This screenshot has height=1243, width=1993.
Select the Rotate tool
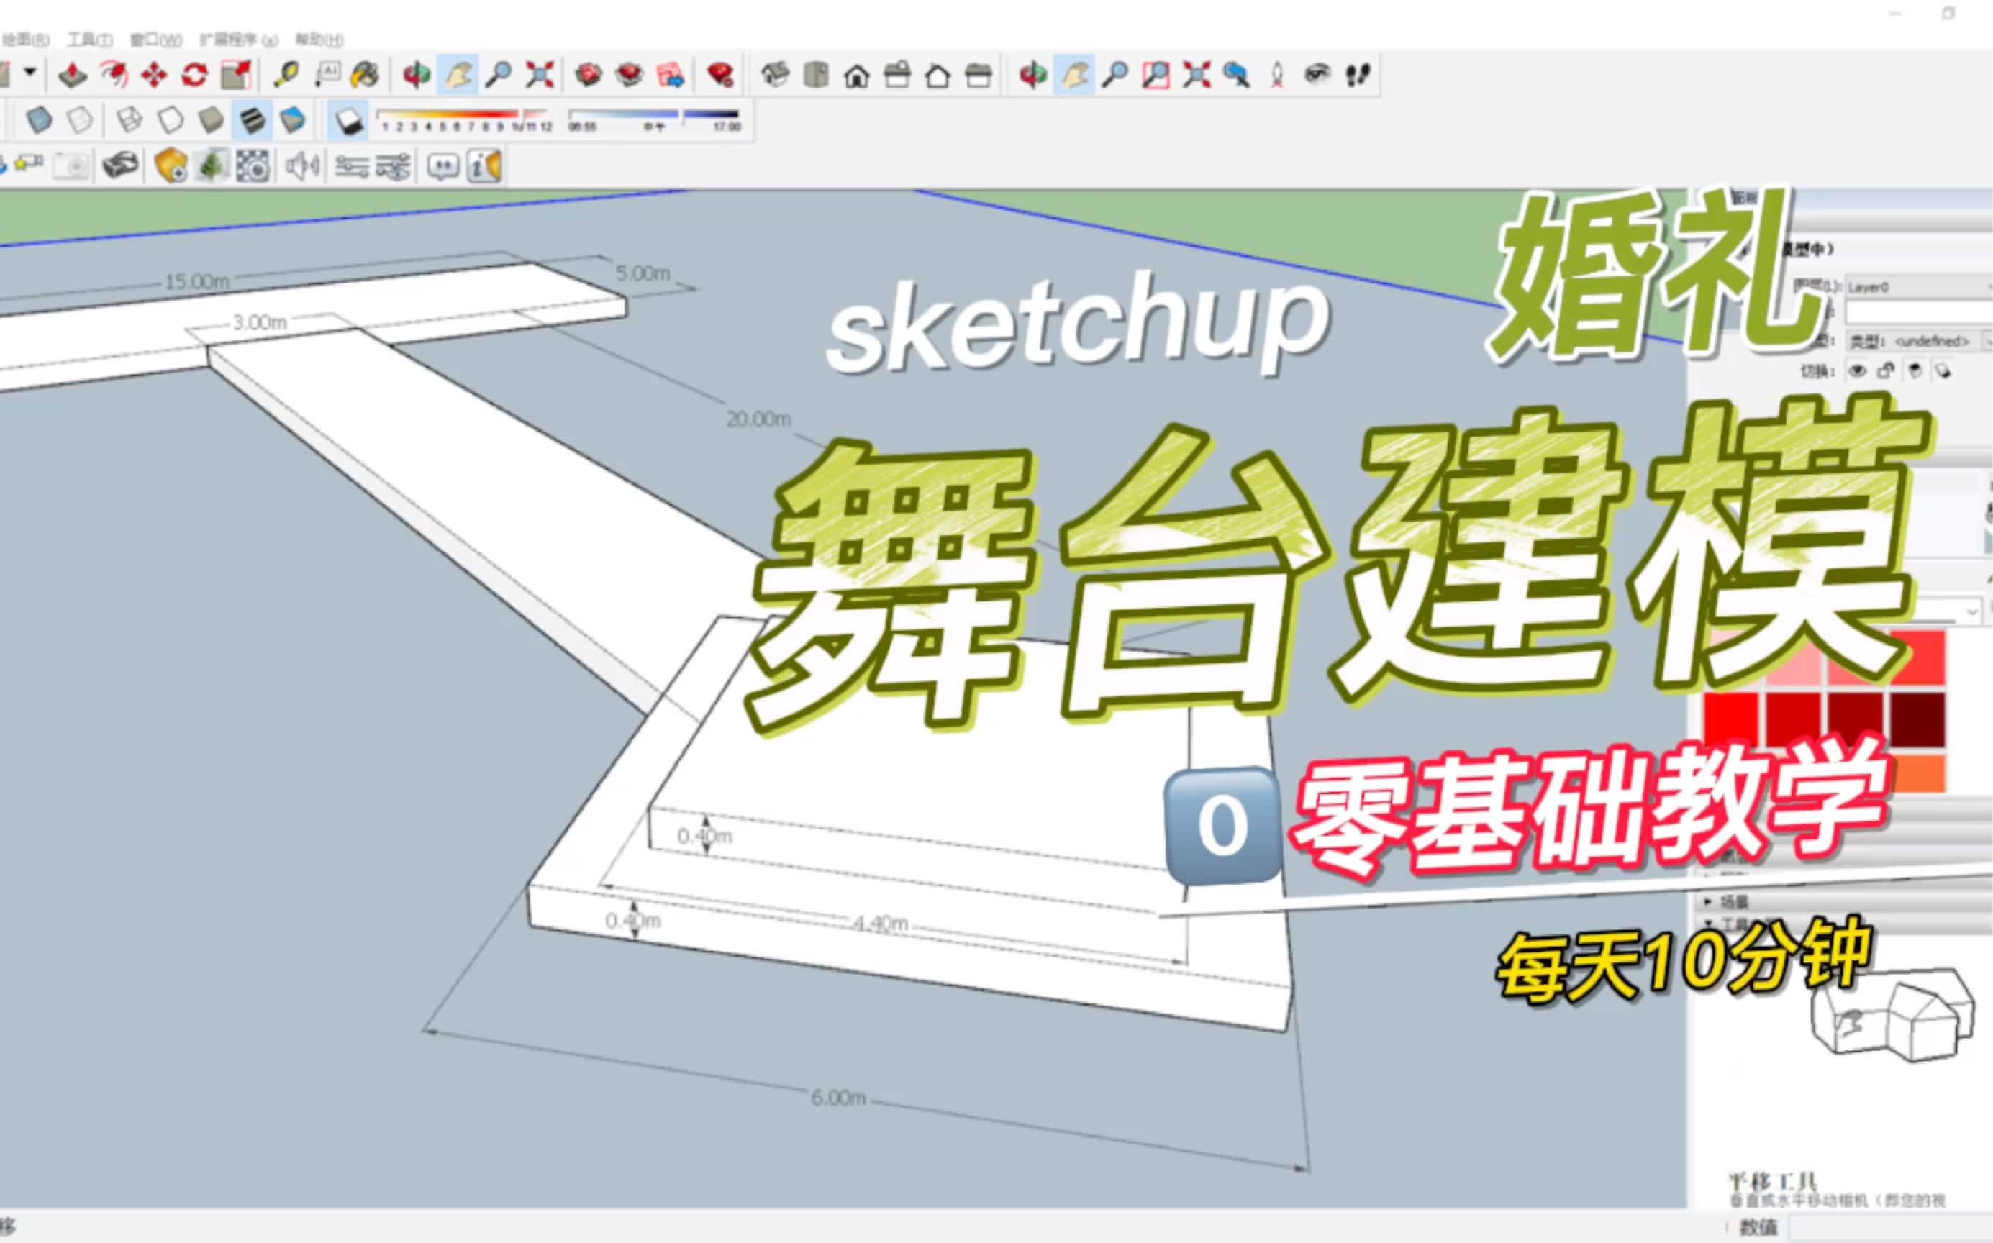point(194,76)
